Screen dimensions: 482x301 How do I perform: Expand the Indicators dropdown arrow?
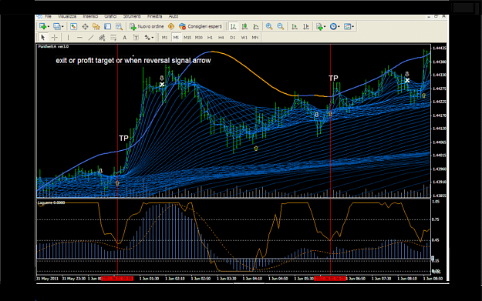[x=325, y=27]
